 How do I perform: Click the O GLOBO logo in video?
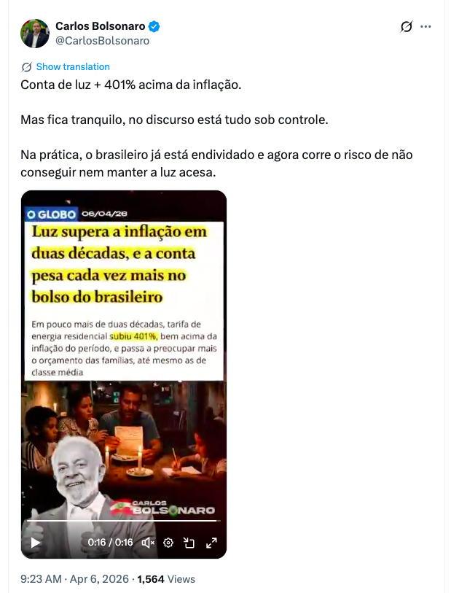(x=51, y=214)
